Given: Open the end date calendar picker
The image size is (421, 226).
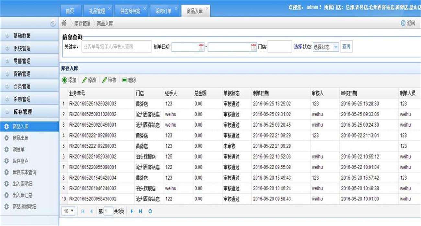Looking at the screenshot, I should pos(254,47).
